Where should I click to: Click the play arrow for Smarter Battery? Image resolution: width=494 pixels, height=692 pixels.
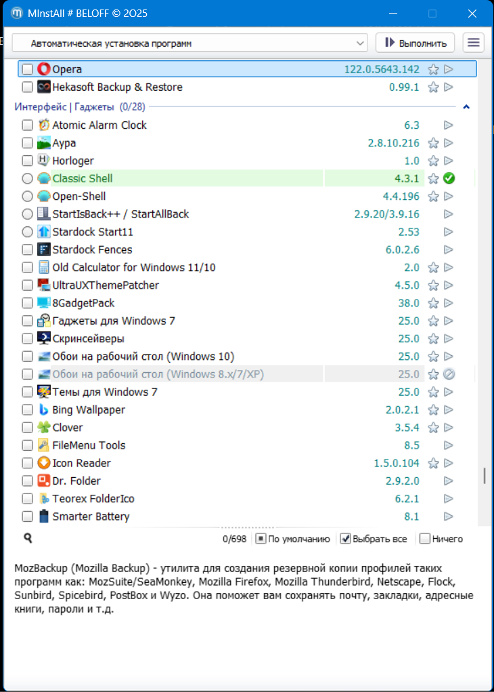pyautogui.click(x=448, y=517)
